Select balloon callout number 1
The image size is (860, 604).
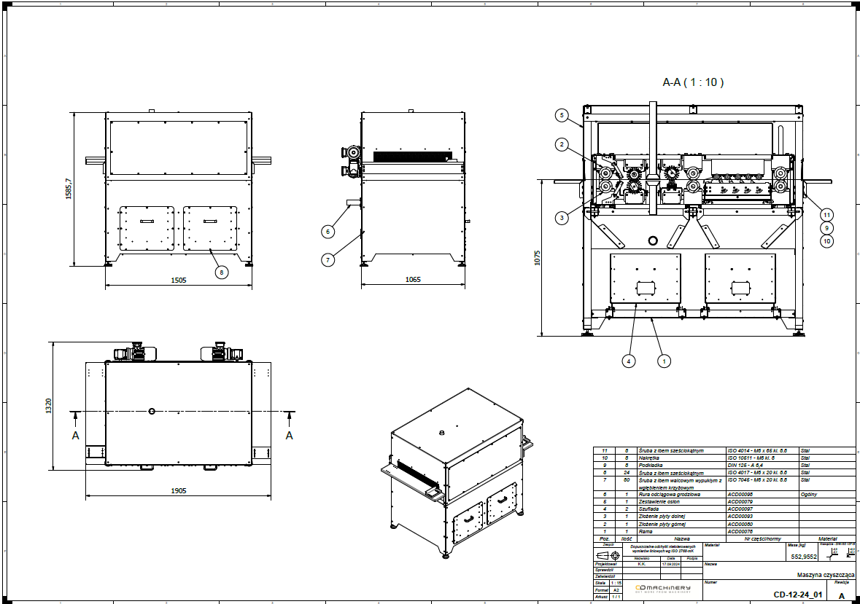pos(665,361)
